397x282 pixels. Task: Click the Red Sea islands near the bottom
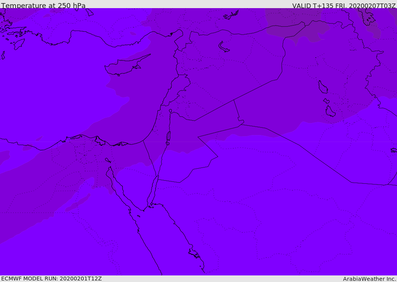194,254
